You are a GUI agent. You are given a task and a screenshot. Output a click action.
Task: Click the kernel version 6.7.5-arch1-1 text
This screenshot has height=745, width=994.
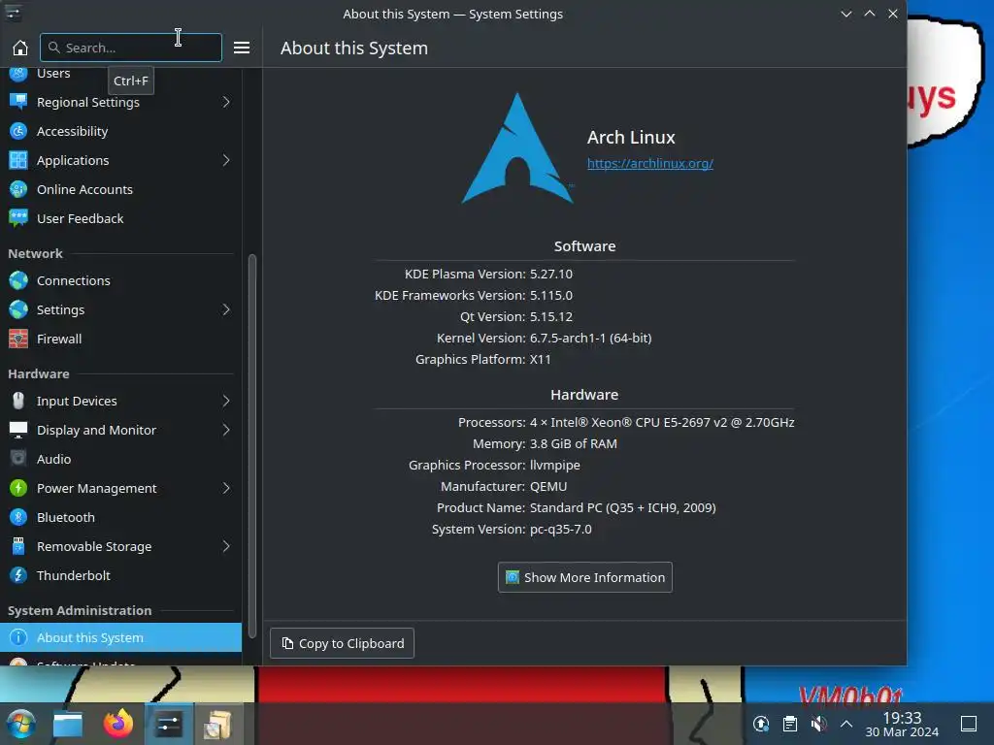tap(590, 339)
